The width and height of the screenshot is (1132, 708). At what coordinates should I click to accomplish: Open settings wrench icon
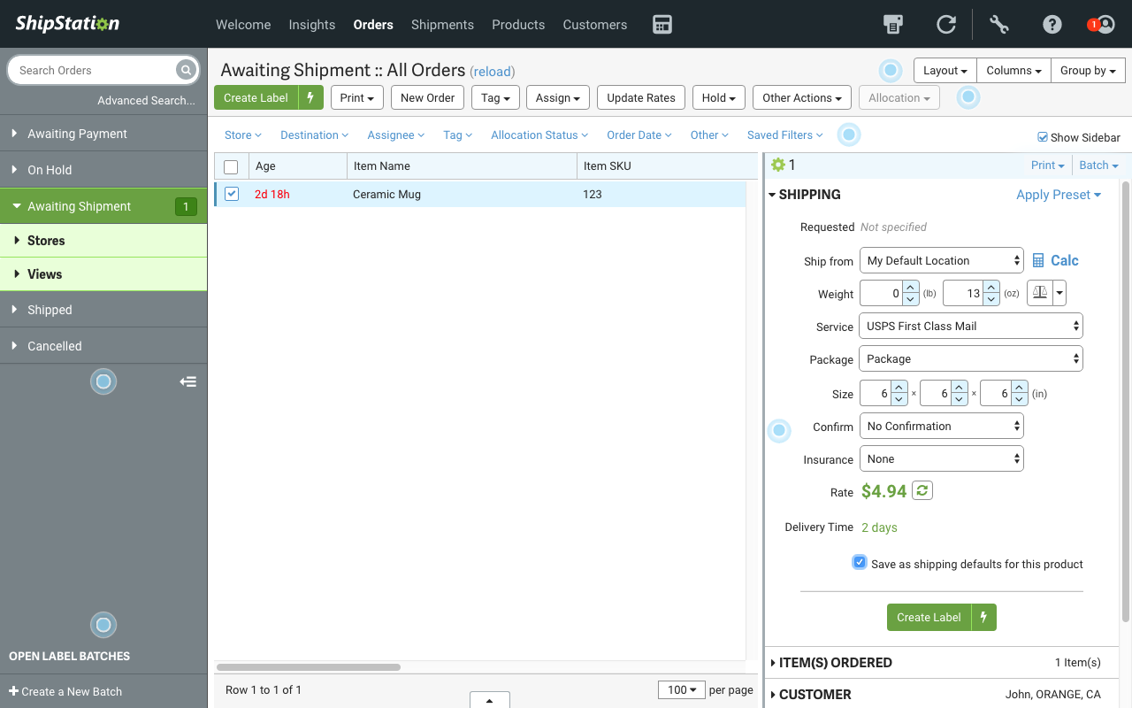(x=999, y=25)
